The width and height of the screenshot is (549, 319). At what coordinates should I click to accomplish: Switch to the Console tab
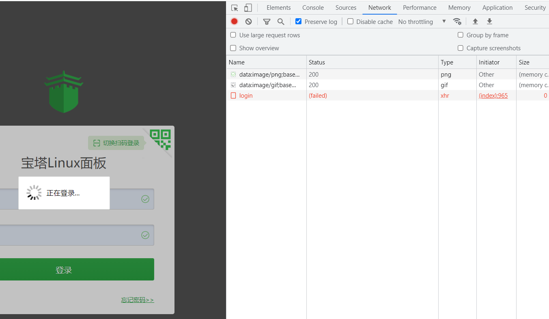click(x=313, y=8)
